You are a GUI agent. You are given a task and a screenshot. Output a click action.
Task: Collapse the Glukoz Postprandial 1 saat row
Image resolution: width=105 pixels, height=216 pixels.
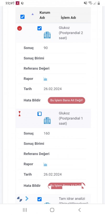point(19,114)
